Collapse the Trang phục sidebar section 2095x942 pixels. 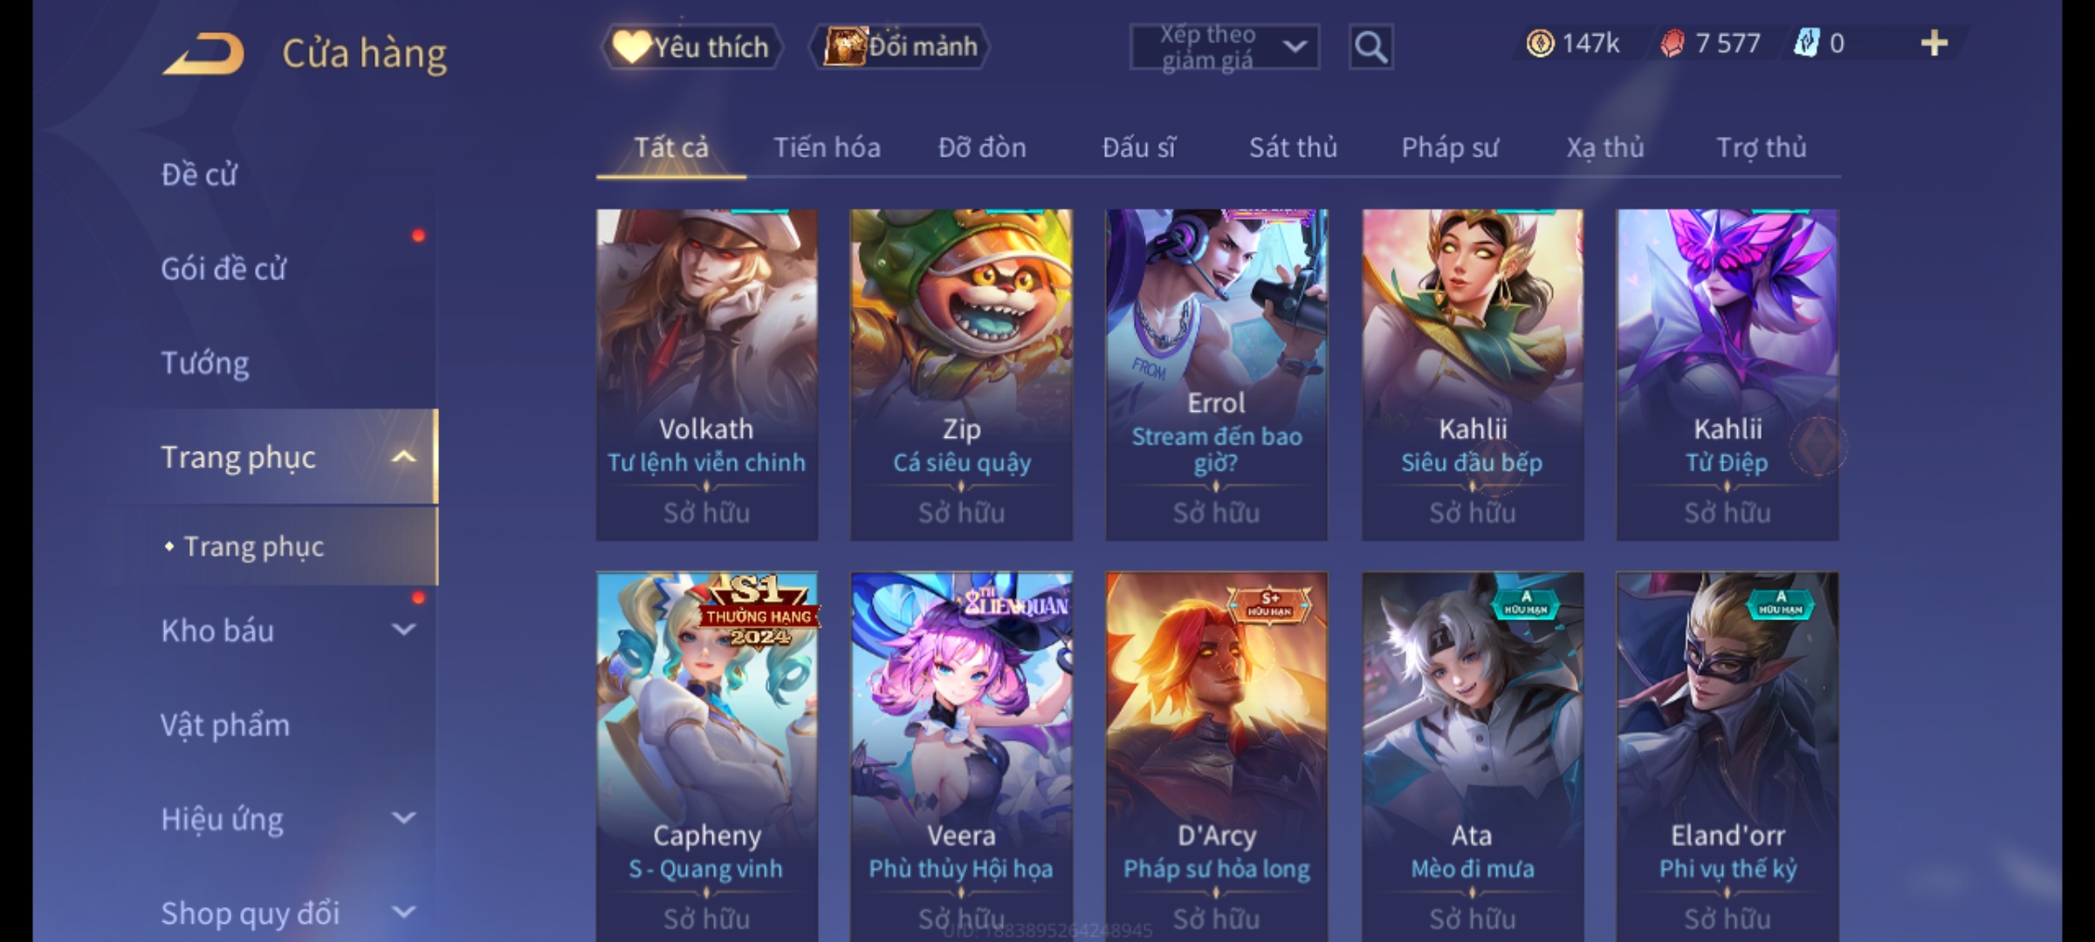(403, 457)
